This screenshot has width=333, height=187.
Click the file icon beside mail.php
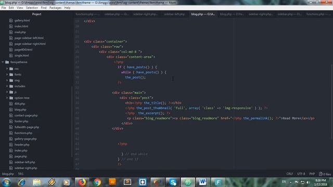[x=11, y=32]
